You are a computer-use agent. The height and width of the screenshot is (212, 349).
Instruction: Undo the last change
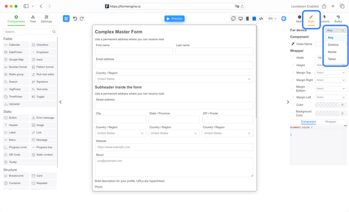coord(75,19)
